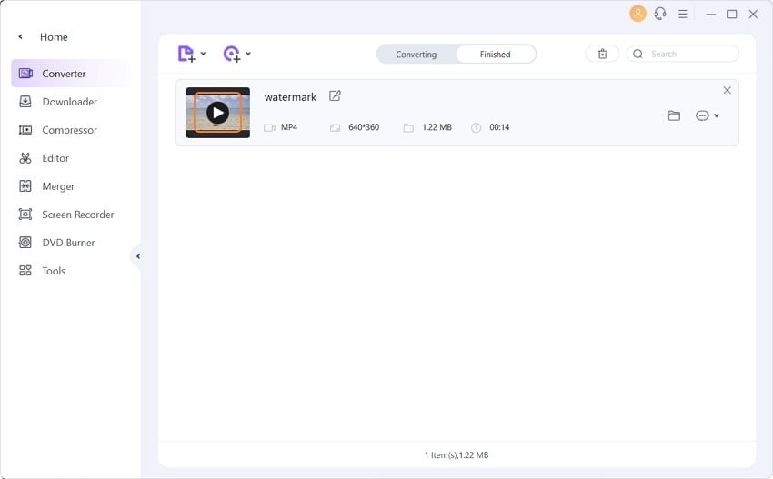Click the search magnifier icon

(x=637, y=54)
